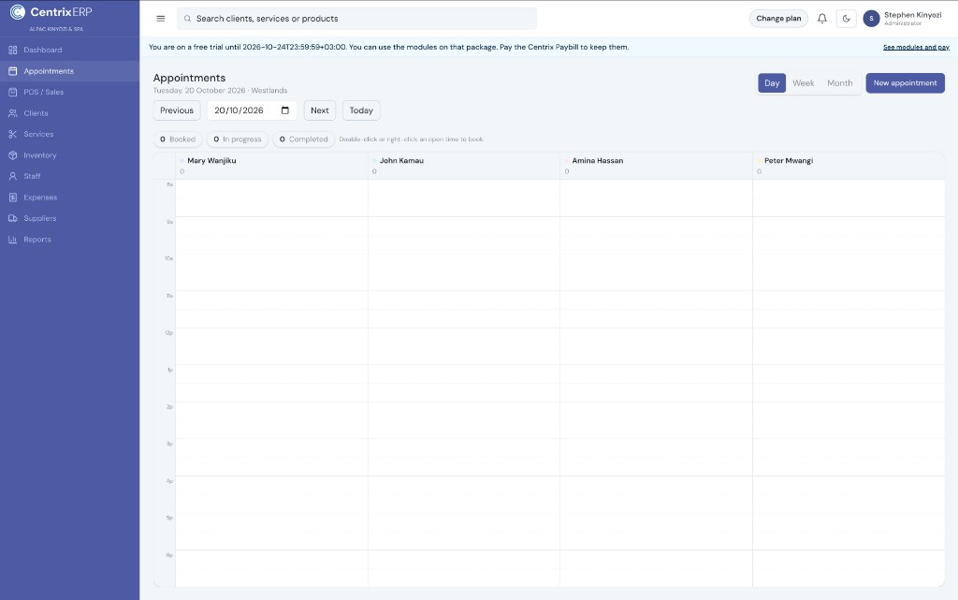The width and height of the screenshot is (958, 600).
Task: Toggle dark mode moon icon
Action: point(846,19)
